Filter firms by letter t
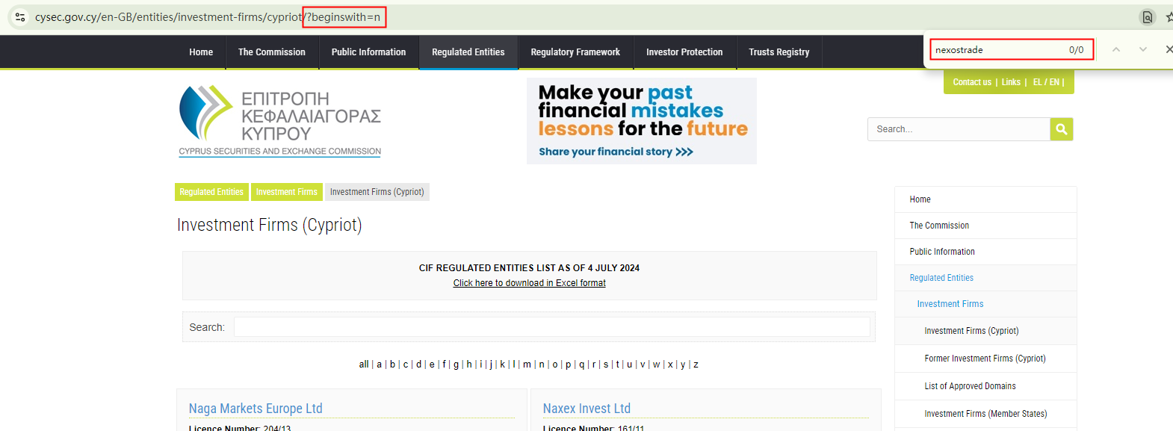 click(x=617, y=365)
